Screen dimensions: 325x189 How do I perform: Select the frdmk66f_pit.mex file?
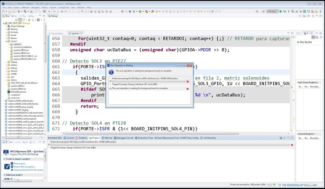tap(19, 92)
